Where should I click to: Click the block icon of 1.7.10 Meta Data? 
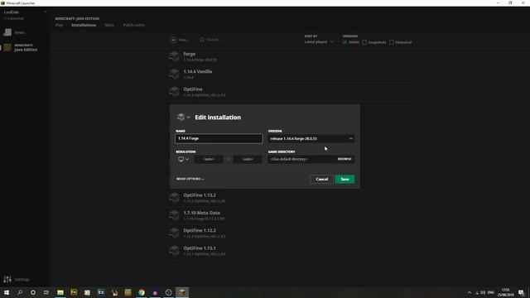pyautogui.click(x=174, y=215)
